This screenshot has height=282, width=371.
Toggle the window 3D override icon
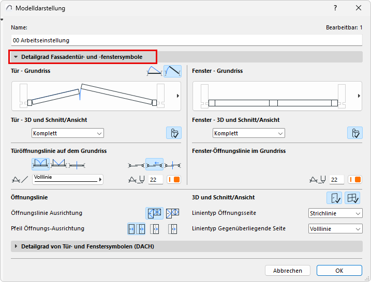pos(354,133)
